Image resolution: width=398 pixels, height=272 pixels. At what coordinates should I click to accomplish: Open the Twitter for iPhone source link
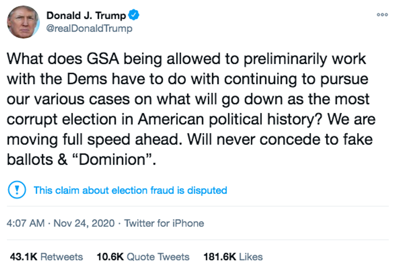(164, 223)
